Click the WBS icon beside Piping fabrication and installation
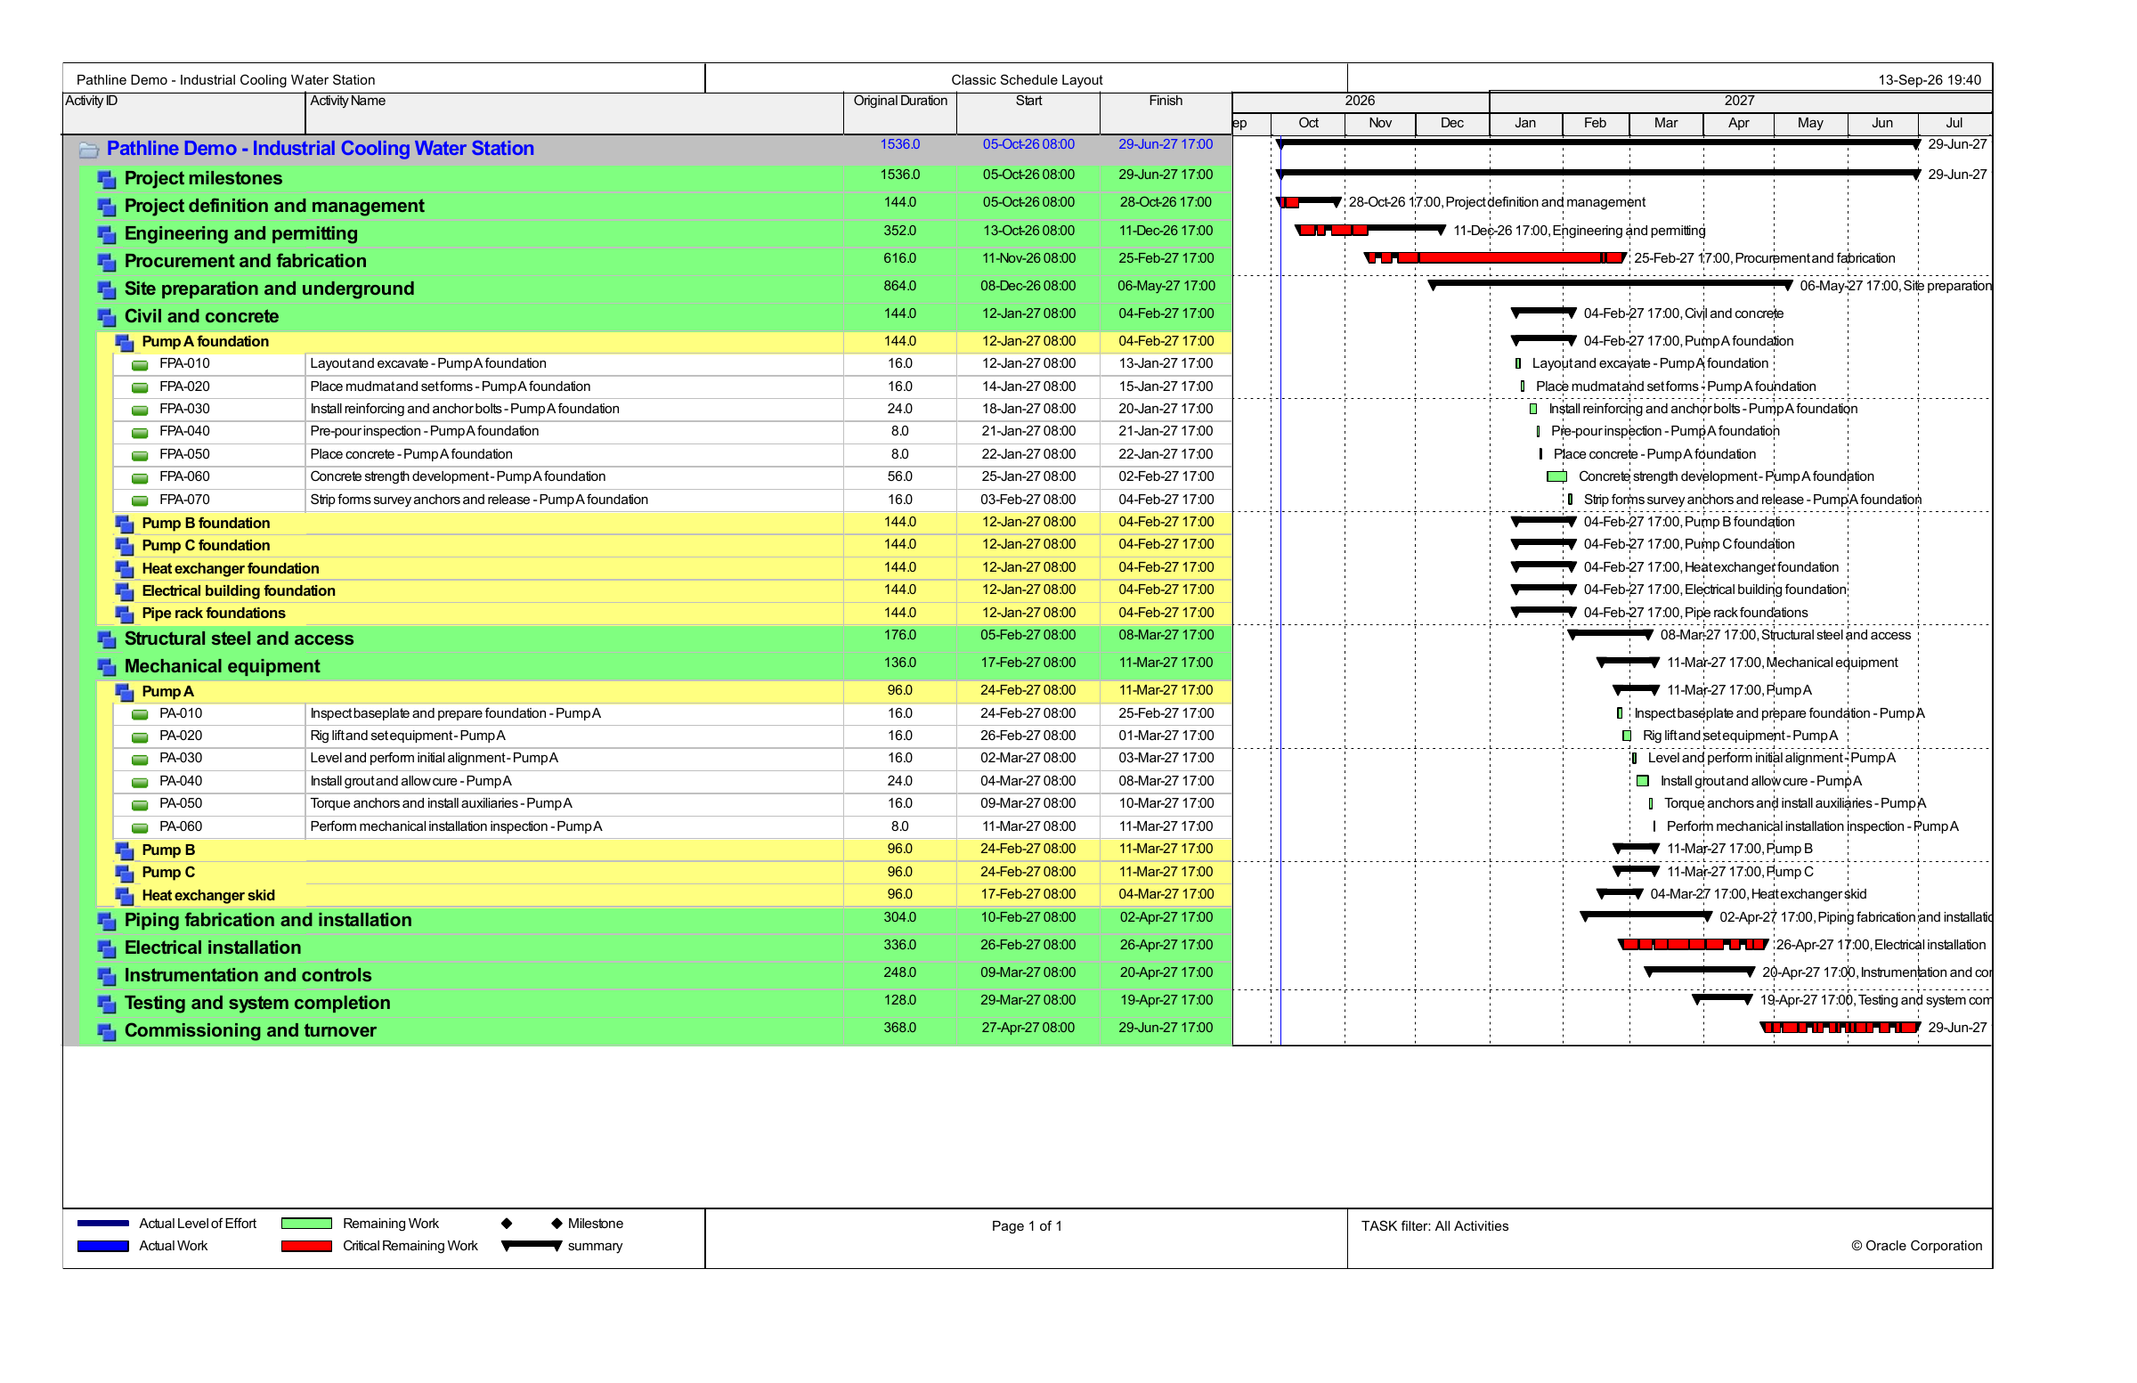2137x1383 pixels. pyautogui.click(x=107, y=922)
